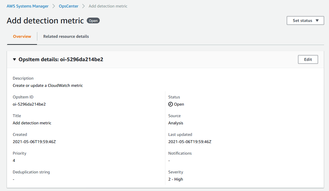
Task: Click the 'Created' field label
Action: (x=20, y=134)
